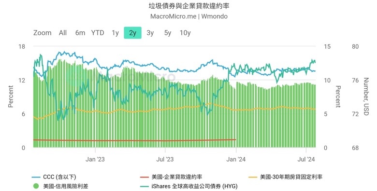This screenshot has width=377, height=191.
Task: Toggle the iShares HYG legend entry
Action: (194, 186)
